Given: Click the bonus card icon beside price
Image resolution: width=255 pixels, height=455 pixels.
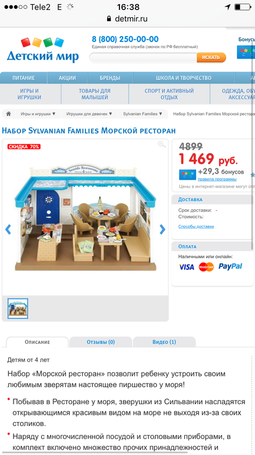Looking at the screenshot, I should (x=187, y=174).
